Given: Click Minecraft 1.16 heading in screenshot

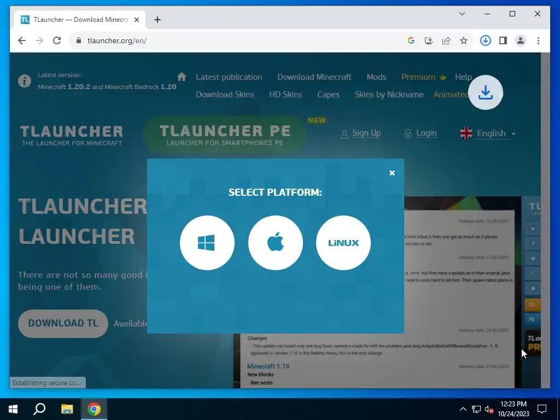Looking at the screenshot, I should coord(268,366).
